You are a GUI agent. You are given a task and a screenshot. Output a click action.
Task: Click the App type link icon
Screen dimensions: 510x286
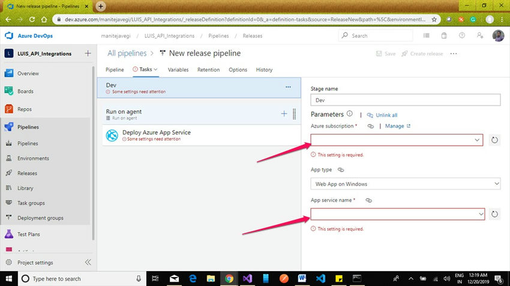[341, 170]
